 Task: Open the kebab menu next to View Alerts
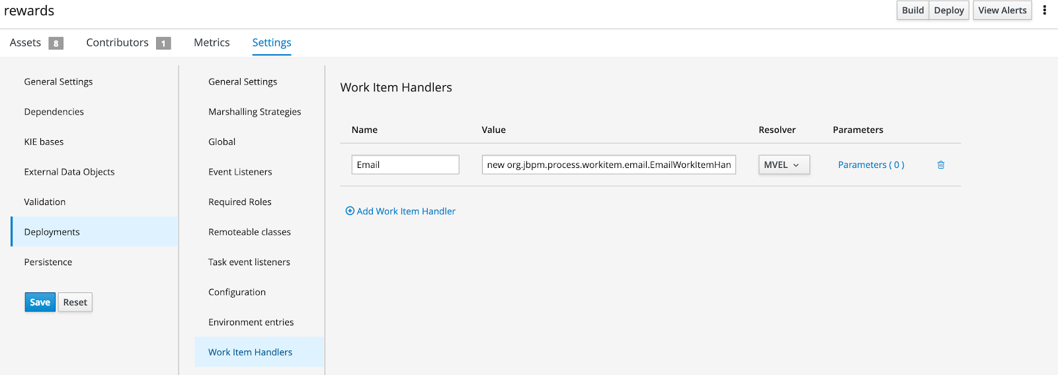[x=1045, y=10]
